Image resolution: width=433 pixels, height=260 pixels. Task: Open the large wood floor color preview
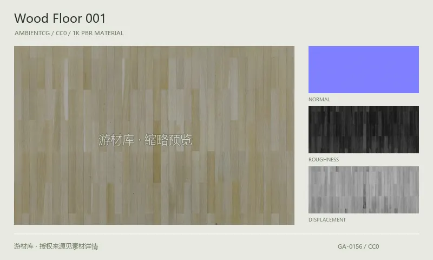[x=154, y=135]
